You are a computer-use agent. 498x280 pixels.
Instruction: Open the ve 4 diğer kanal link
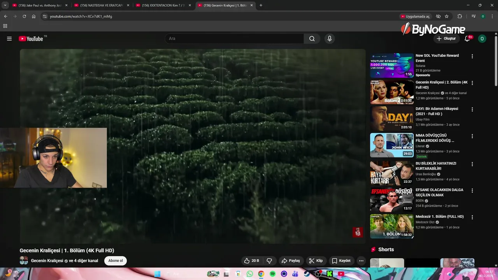point(83,261)
